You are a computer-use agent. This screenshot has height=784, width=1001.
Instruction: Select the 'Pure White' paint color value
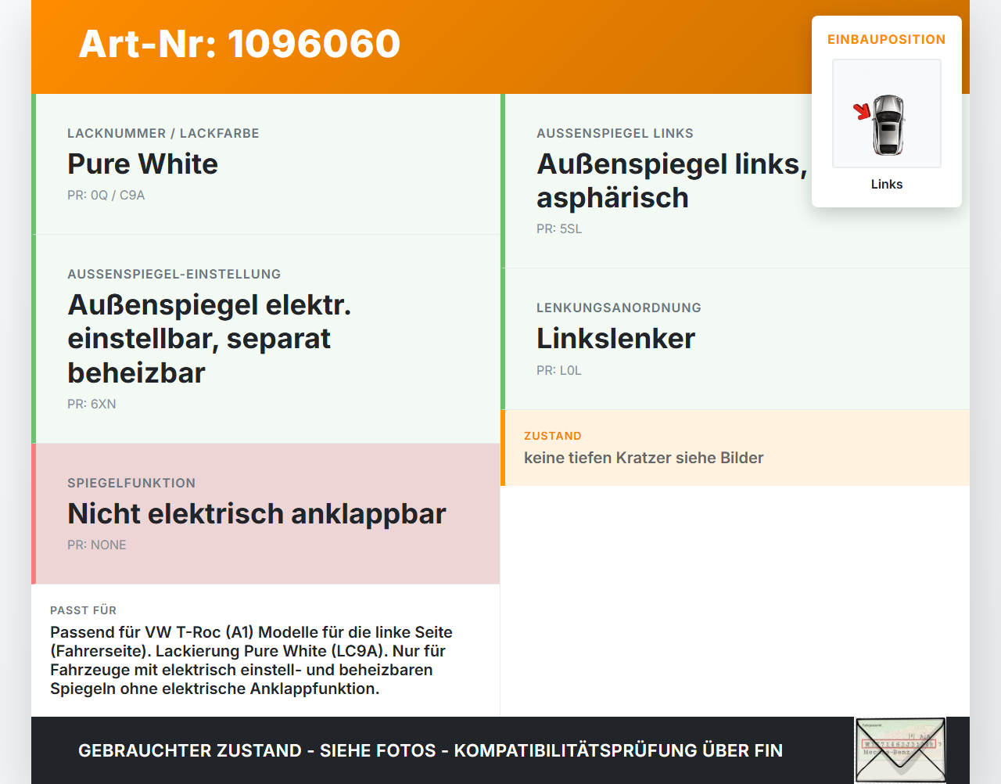pos(142,164)
